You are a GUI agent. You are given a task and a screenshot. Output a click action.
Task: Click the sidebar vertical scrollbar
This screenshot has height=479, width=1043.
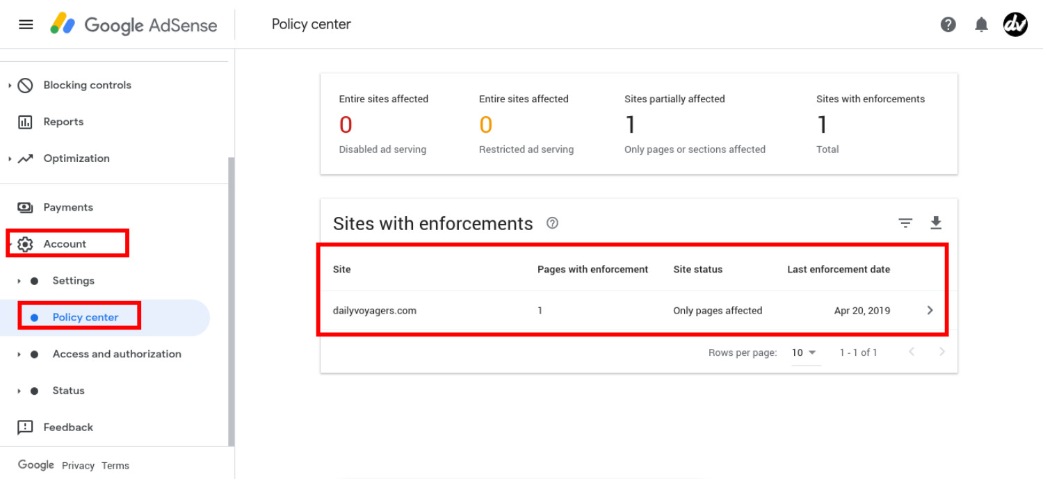[232, 302]
